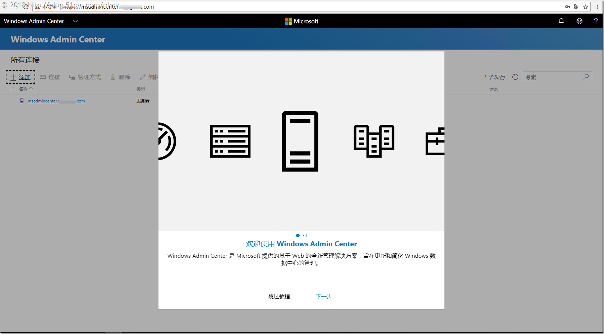604x334 pixels.
Task: Click the refresh connections list icon
Action: pyautogui.click(x=515, y=77)
